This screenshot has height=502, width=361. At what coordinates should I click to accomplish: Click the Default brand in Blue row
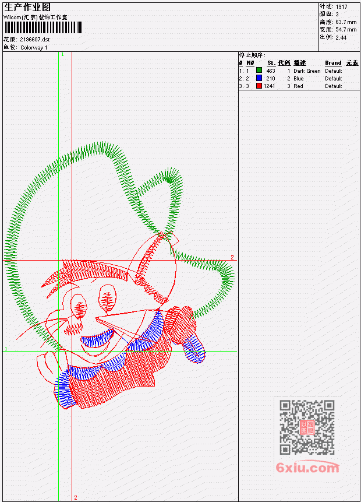(333, 79)
